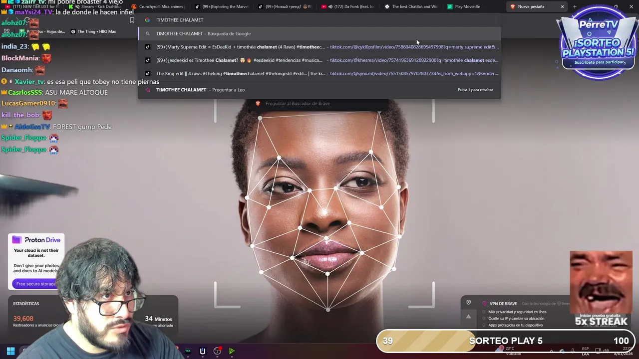This screenshot has width=639, height=359.
Task: Click '39,608' trackers blocked statistic
Action: pyautogui.click(x=23, y=319)
